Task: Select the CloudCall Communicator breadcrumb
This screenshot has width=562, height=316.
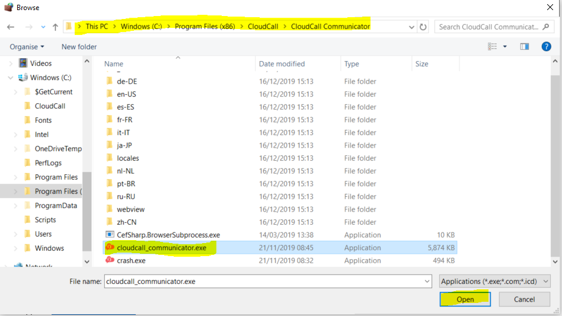Action: [x=330, y=27]
